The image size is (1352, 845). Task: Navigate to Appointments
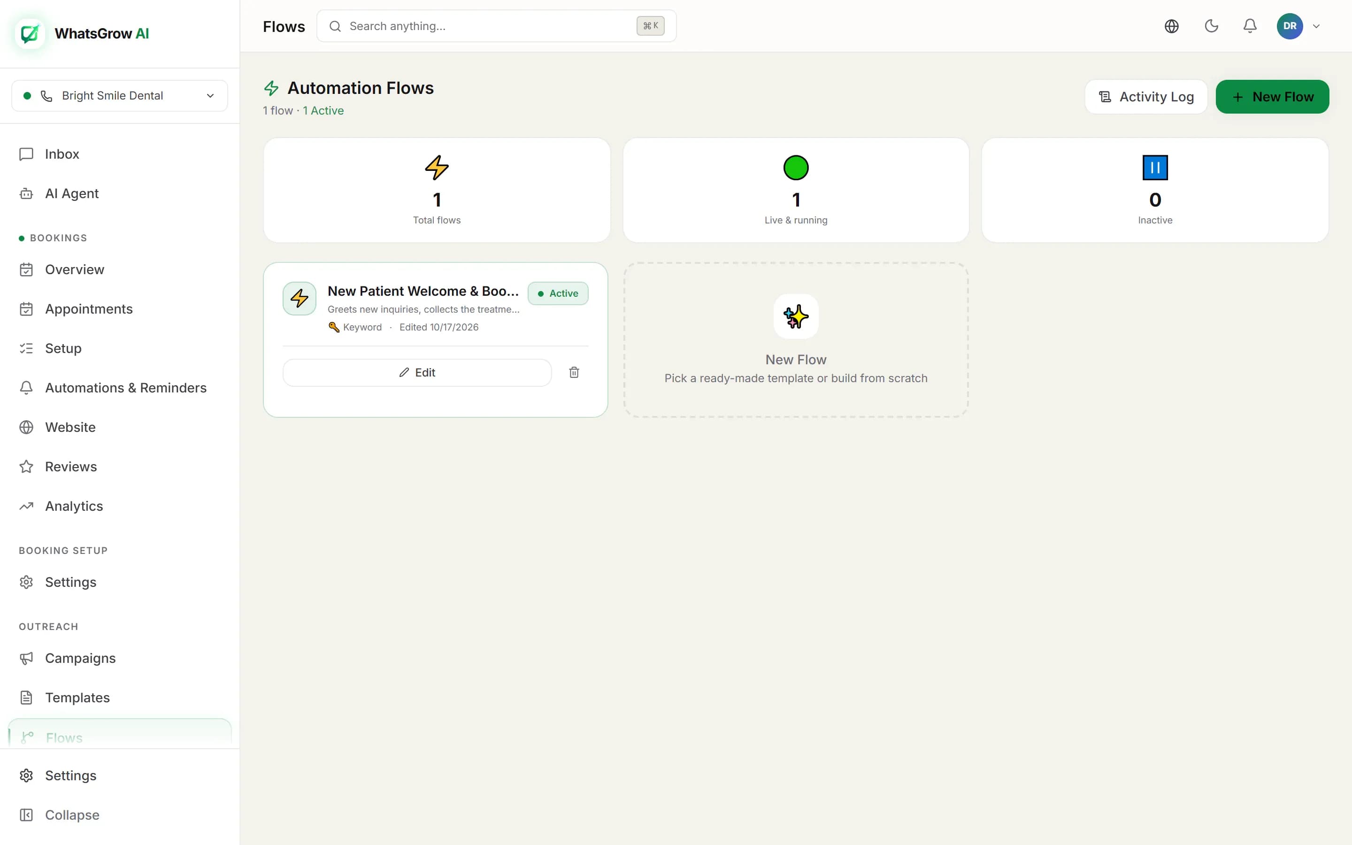tap(120, 309)
